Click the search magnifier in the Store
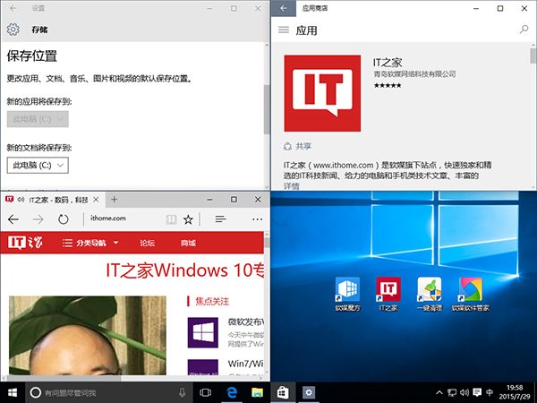 tap(524, 30)
